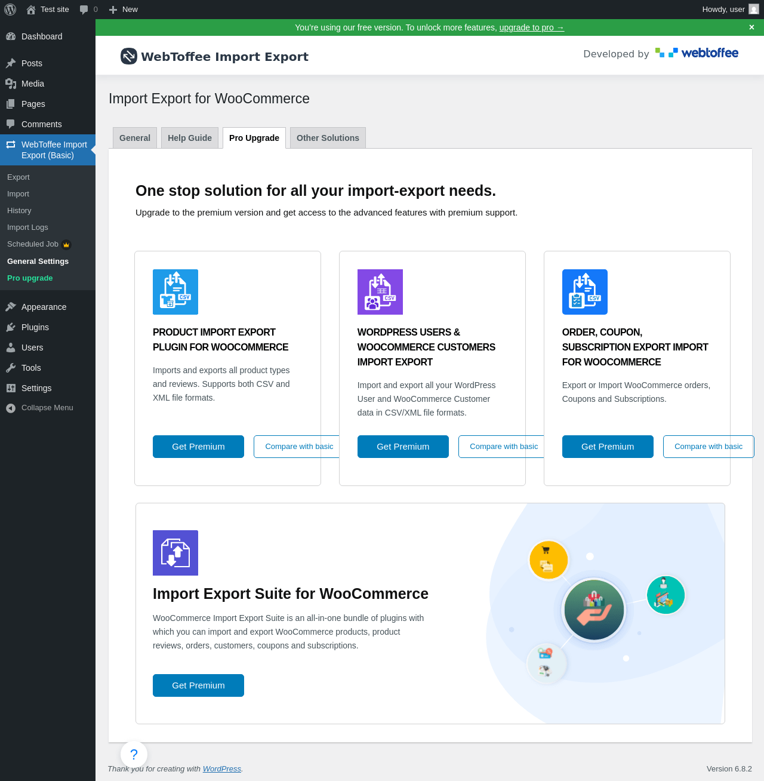Click the webtoffee developer logo
This screenshot has width=764, height=781.
(697, 53)
